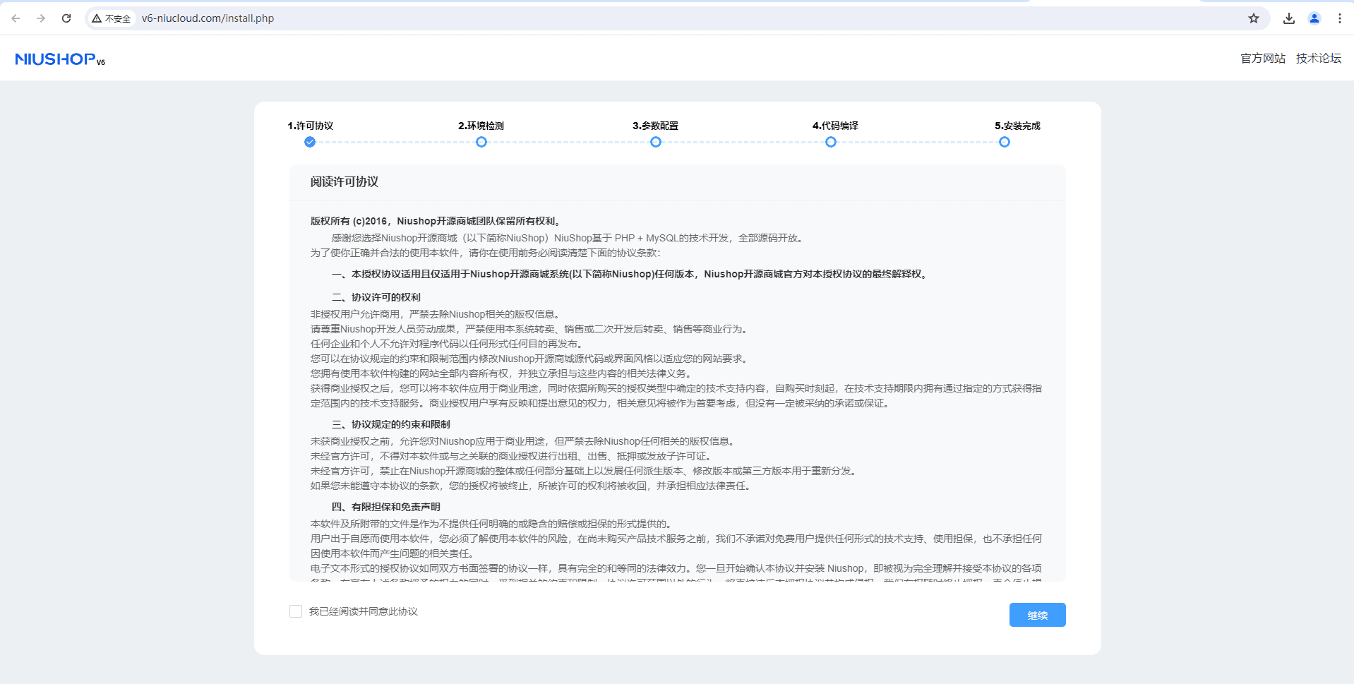
Task: Click the address bar URL
Action: point(208,18)
